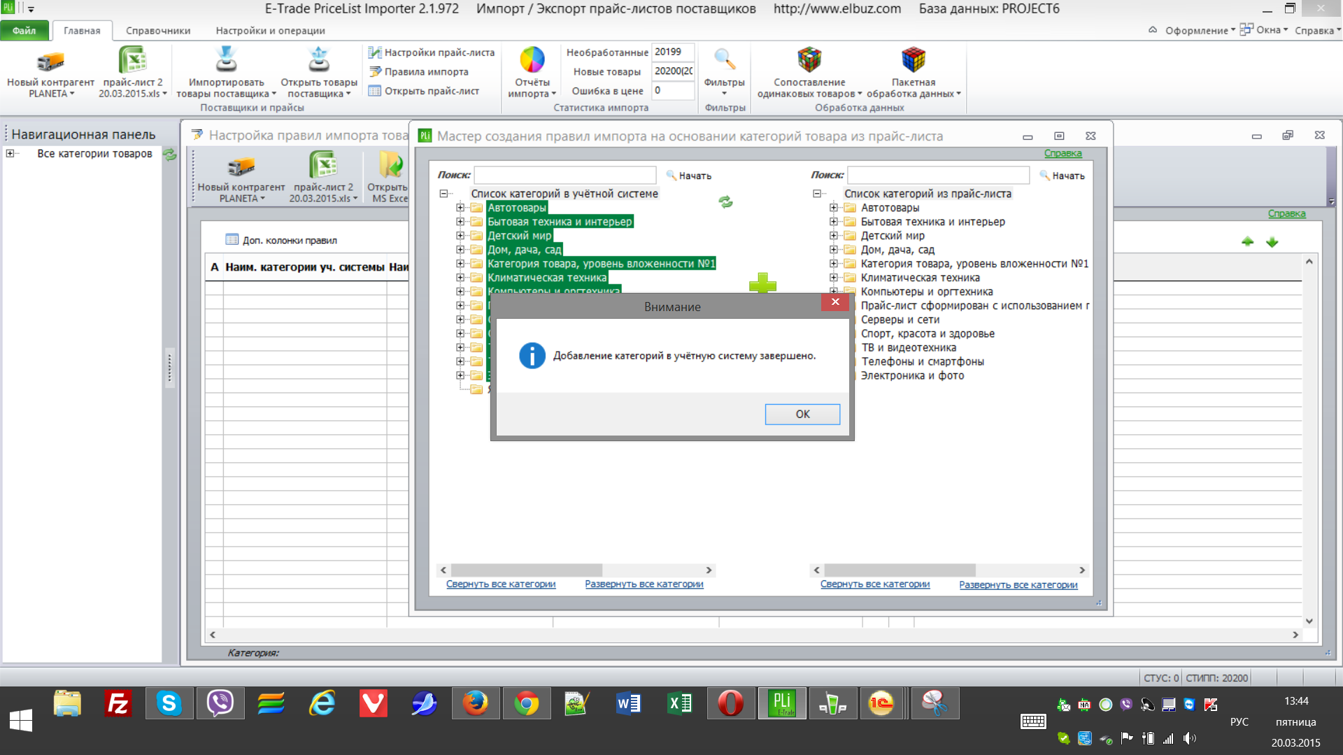Click Развернуть все категории under the right list
Screen dimensions: 1343x755
1018,585
